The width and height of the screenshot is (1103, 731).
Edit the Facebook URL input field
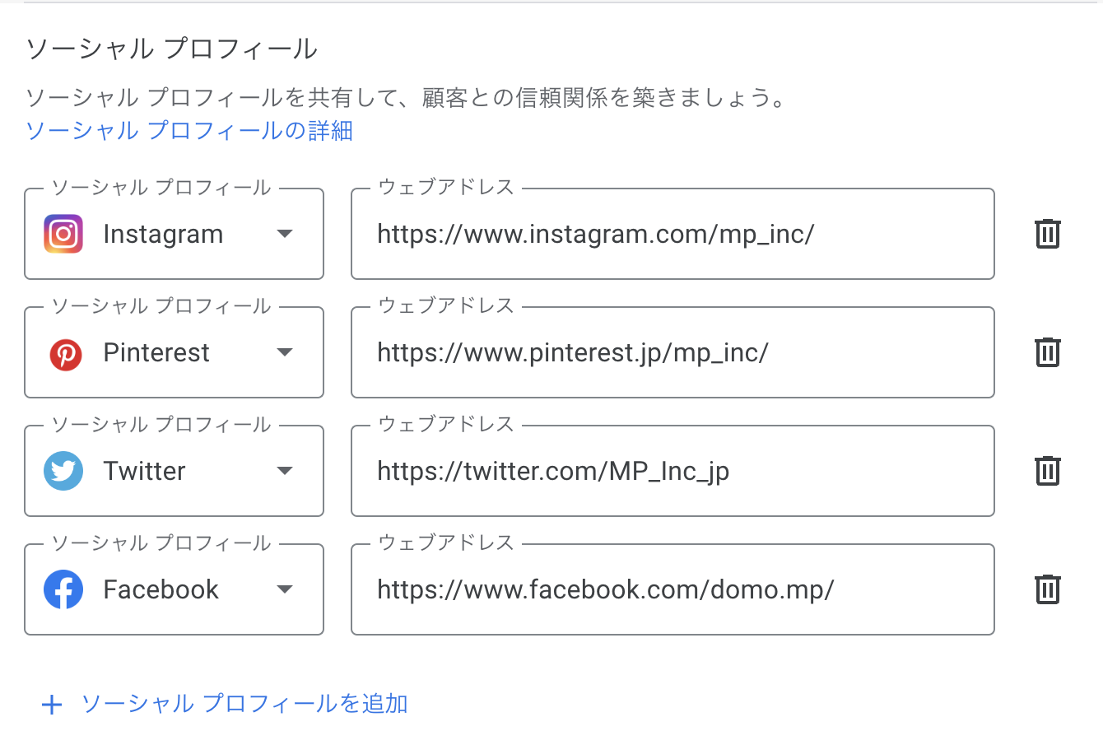673,589
